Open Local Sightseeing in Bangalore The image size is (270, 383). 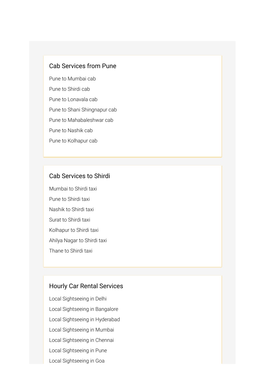pyautogui.click(x=84, y=309)
